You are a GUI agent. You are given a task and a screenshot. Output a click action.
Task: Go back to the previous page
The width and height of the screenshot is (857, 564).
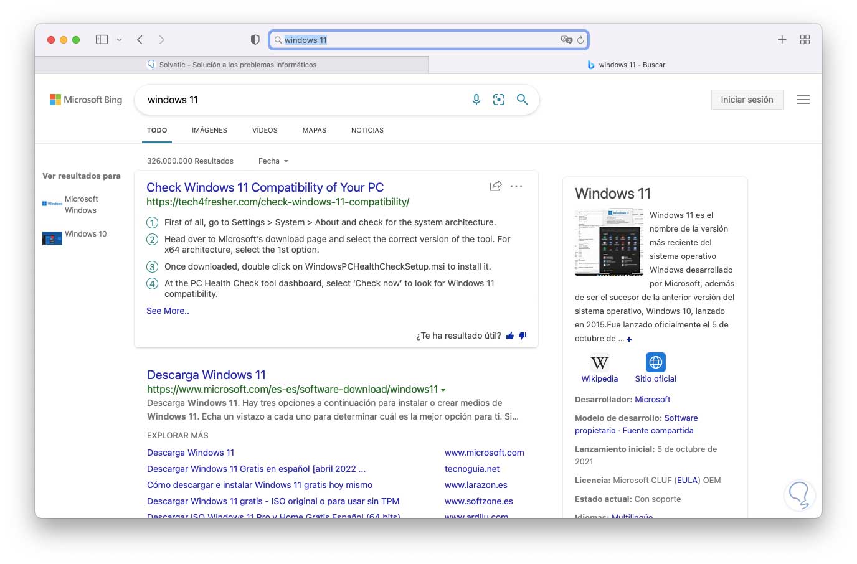tap(140, 40)
